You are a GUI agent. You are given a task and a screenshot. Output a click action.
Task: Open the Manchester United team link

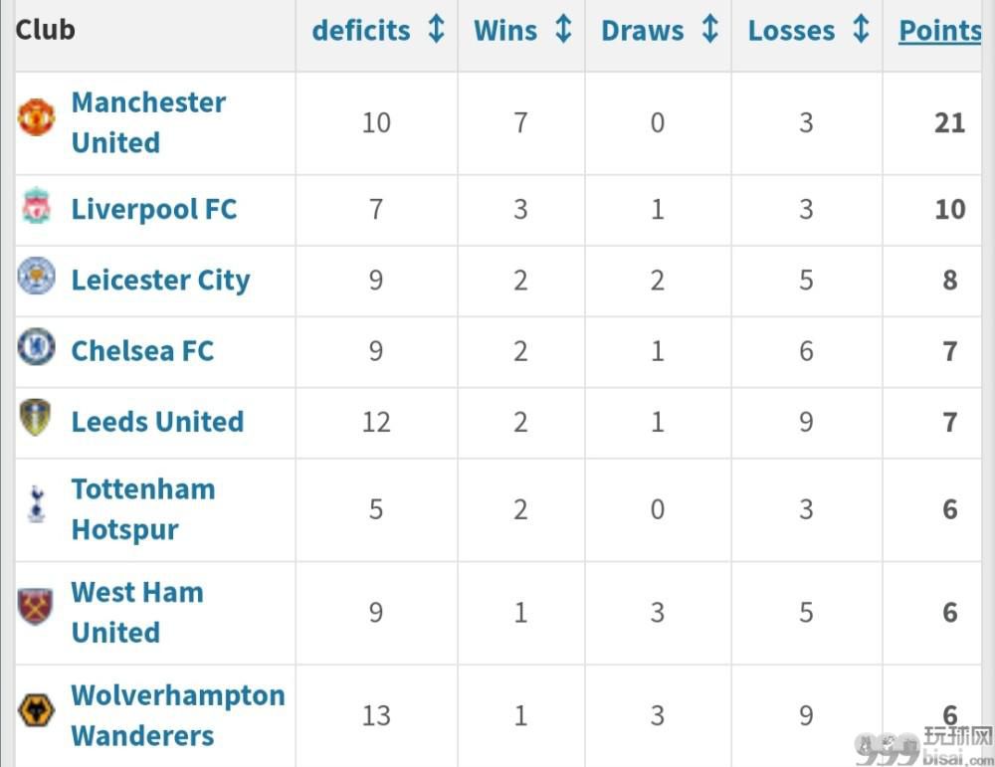click(148, 122)
